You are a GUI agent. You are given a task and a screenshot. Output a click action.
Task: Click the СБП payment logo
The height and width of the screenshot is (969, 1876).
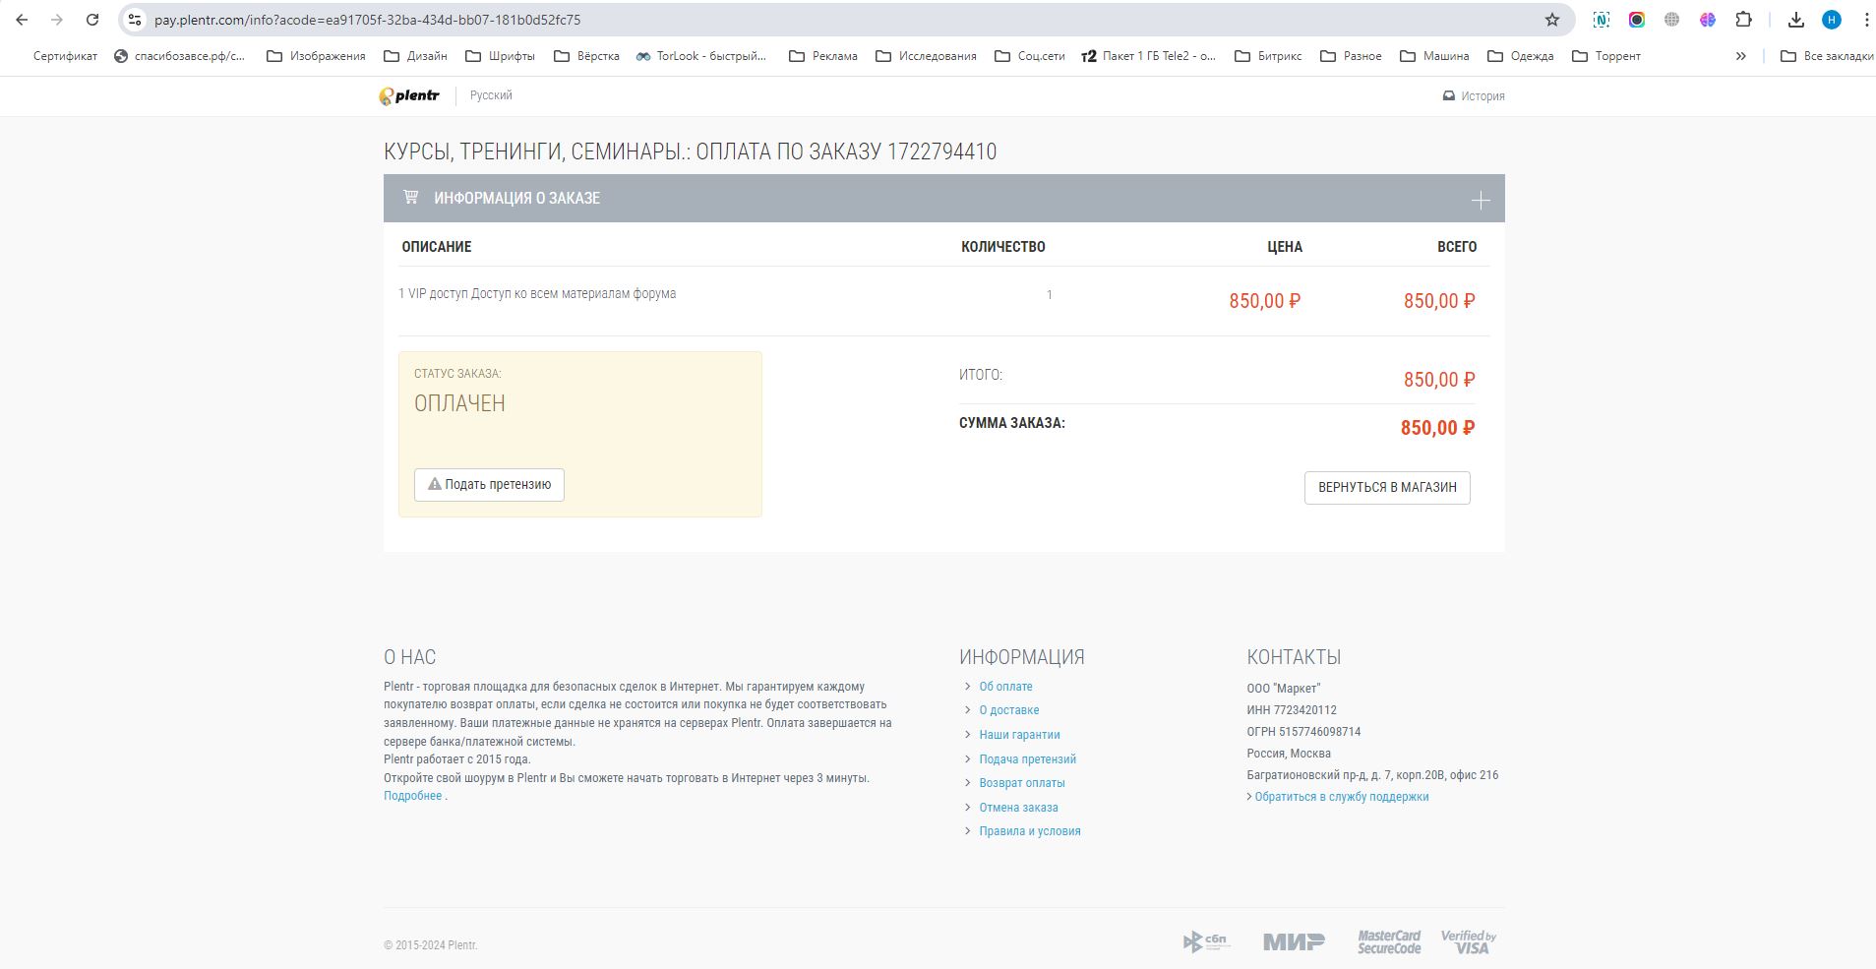(x=1206, y=941)
